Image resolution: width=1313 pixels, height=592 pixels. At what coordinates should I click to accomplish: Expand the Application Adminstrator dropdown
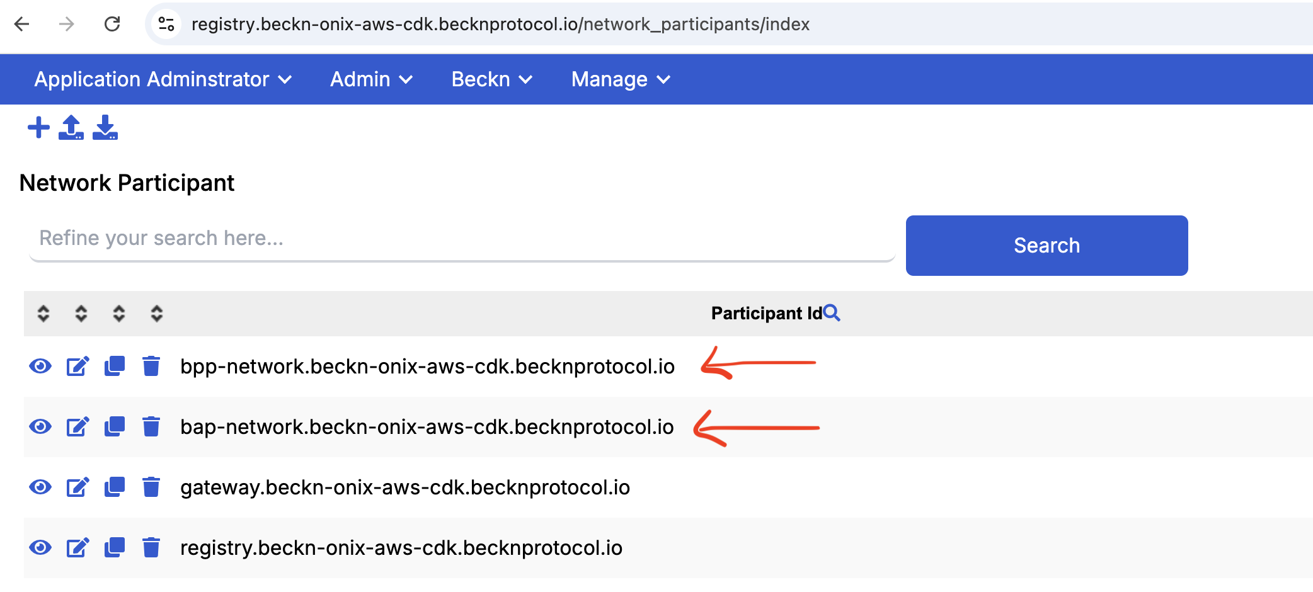tap(163, 79)
